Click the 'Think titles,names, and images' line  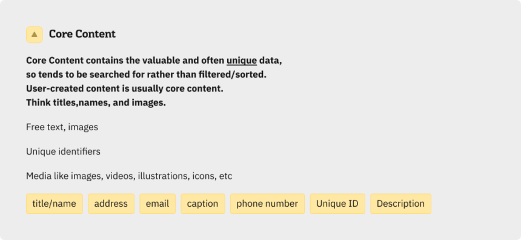click(x=96, y=103)
